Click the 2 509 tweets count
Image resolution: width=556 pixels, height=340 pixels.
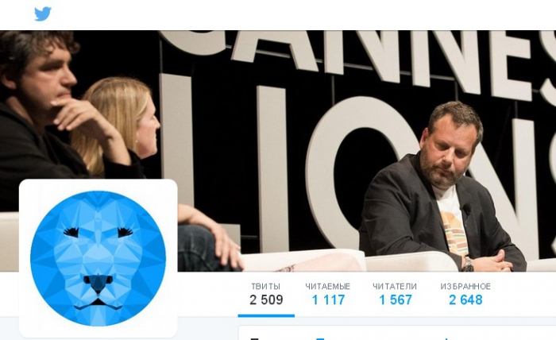click(266, 300)
